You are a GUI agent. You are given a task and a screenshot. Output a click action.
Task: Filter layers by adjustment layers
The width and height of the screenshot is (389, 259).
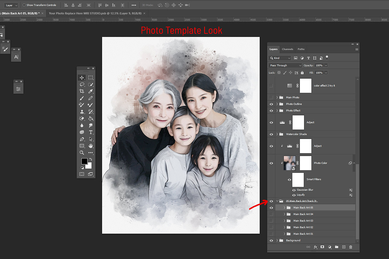point(302,58)
